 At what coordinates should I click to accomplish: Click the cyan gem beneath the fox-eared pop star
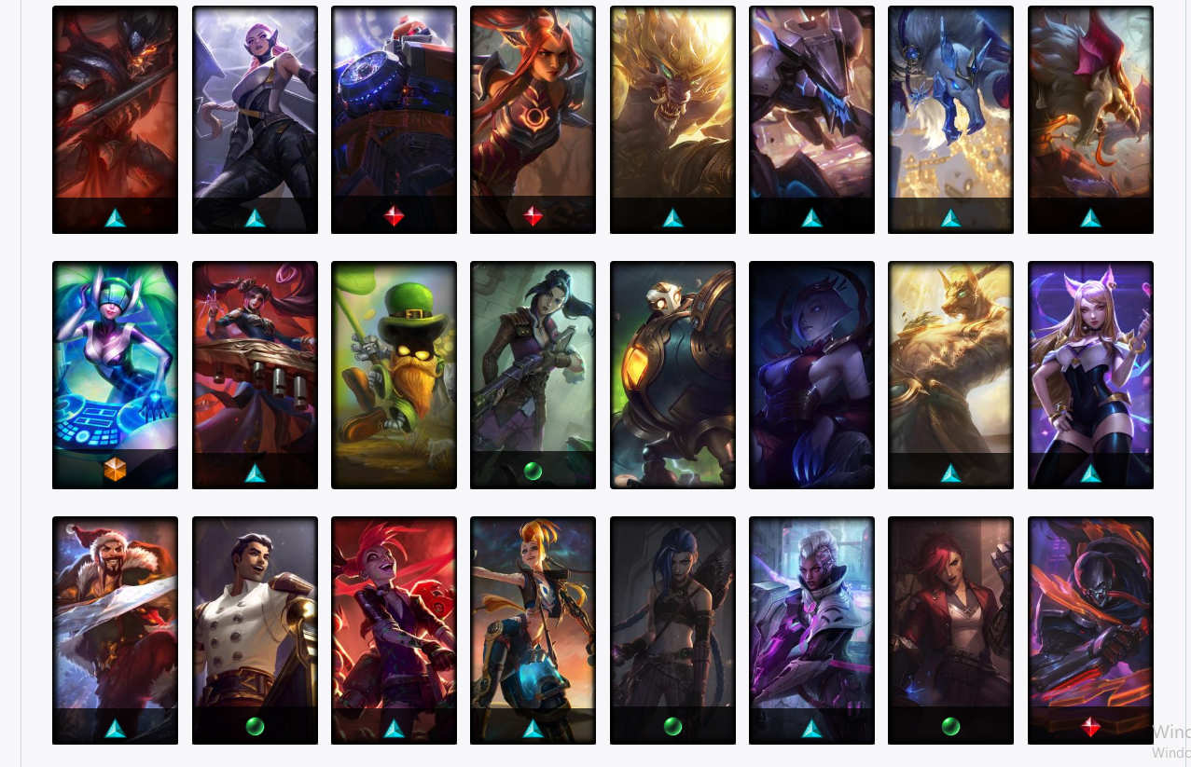pyautogui.click(x=1090, y=473)
